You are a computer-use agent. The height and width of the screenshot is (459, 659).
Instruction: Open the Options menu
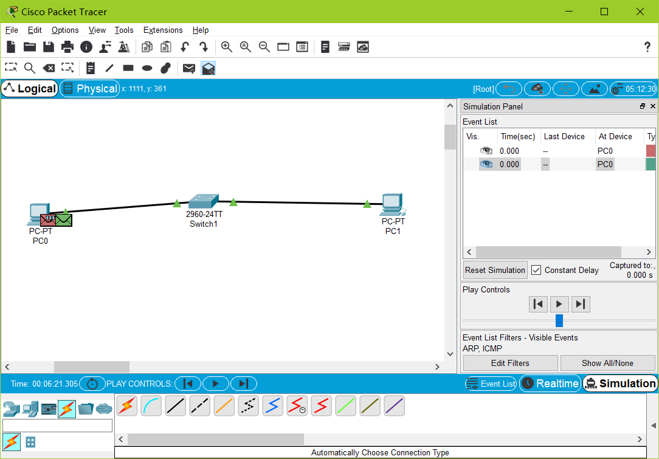point(65,30)
